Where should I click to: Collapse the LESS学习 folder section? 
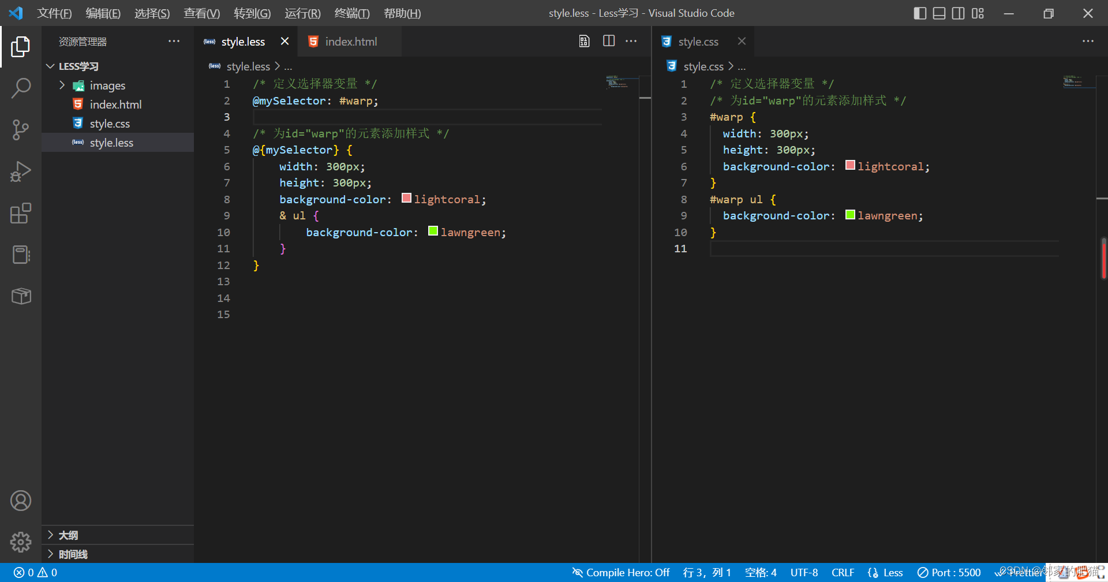(78, 66)
